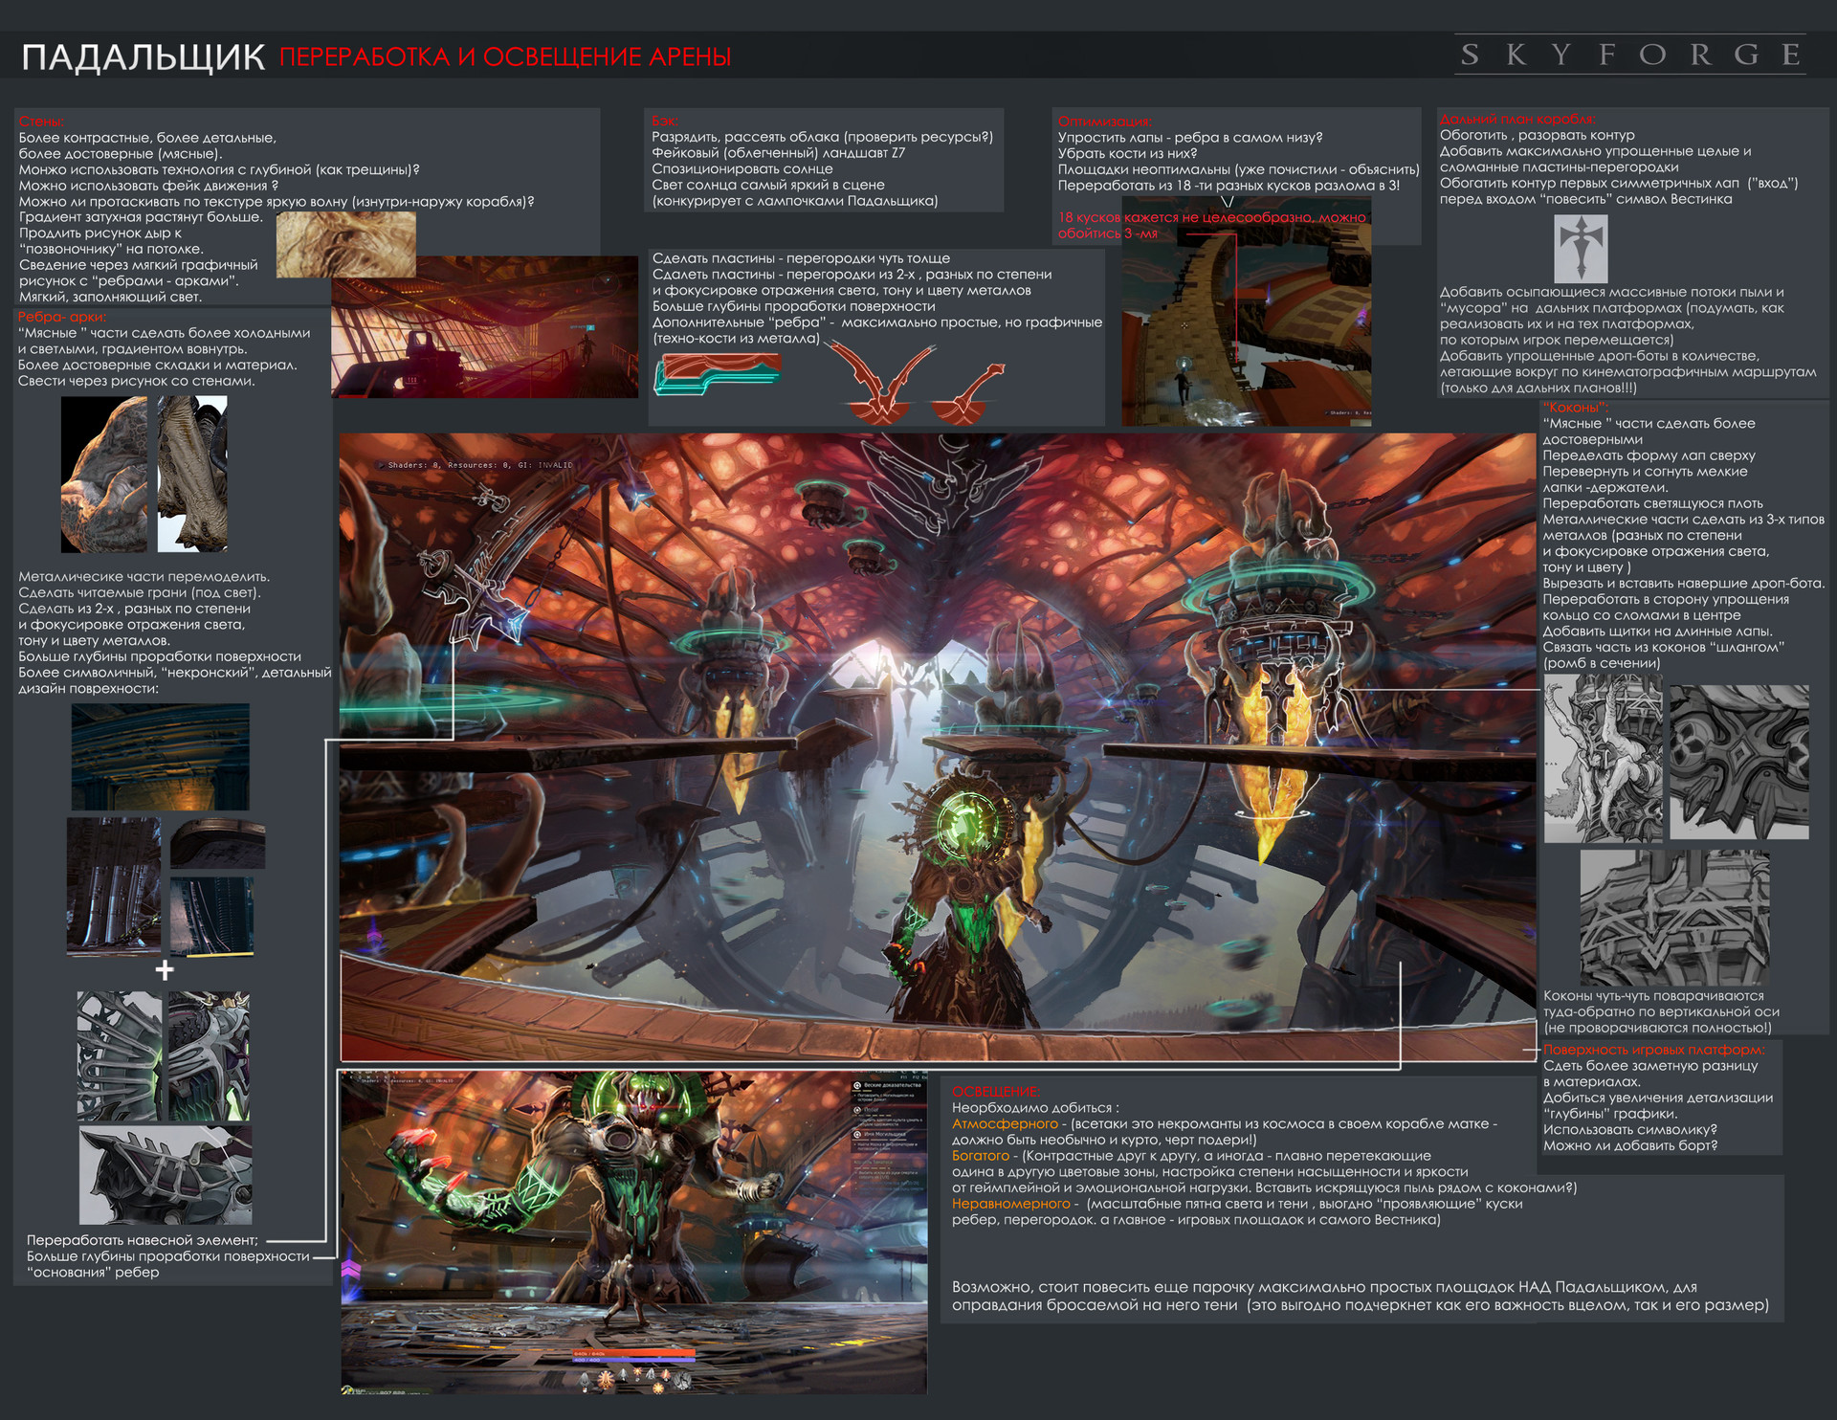This screenshot has width=1837, height=1420.
Task: Click the 'Стены:' heading
Action: [x=41, y=122]
